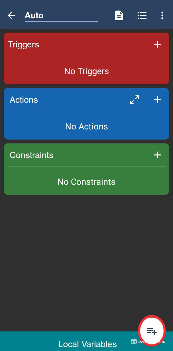Tap the Actions section header
The height and width of the screenshot is (351, 173).
24,100
